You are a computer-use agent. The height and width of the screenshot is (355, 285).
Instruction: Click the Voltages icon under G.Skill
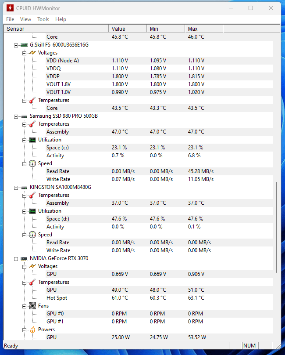pos(32,53)
